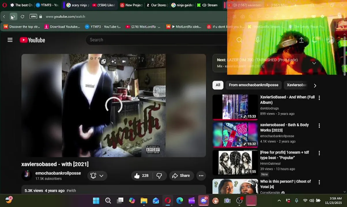Open options menu for 'And When' video

click(319, 98)
